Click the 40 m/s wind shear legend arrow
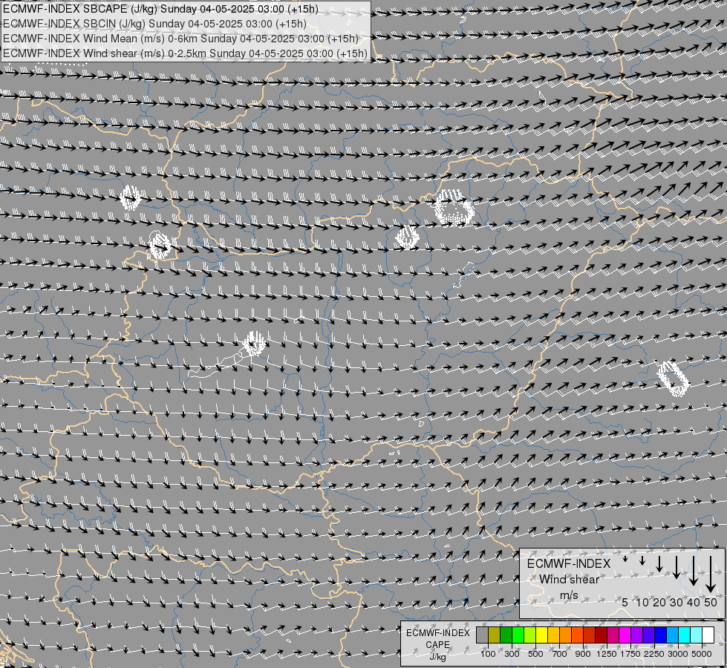727x668 pixels. tap(694, 571)
